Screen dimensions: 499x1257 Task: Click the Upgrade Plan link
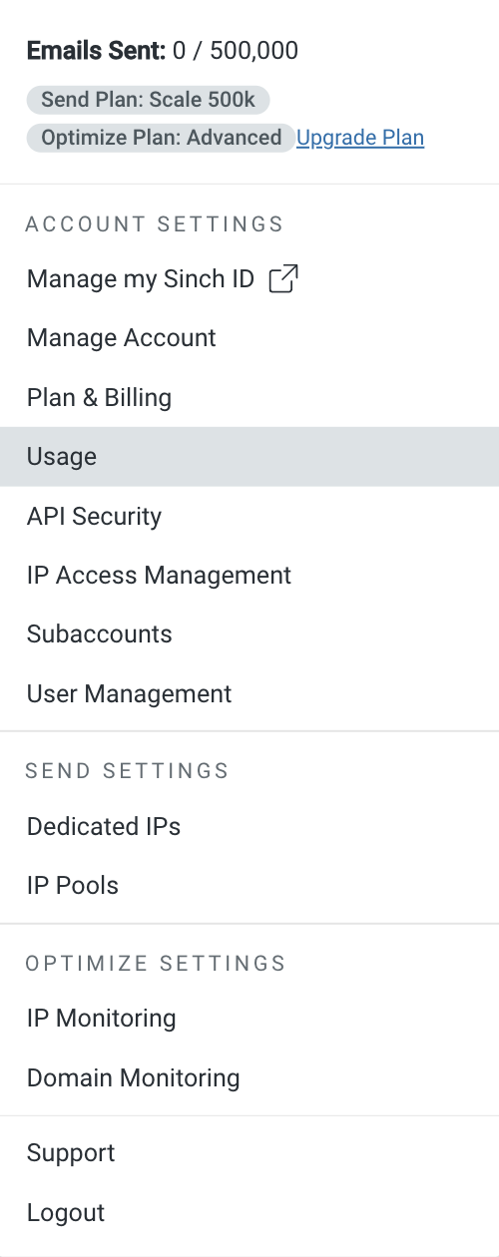pos(360,138)
